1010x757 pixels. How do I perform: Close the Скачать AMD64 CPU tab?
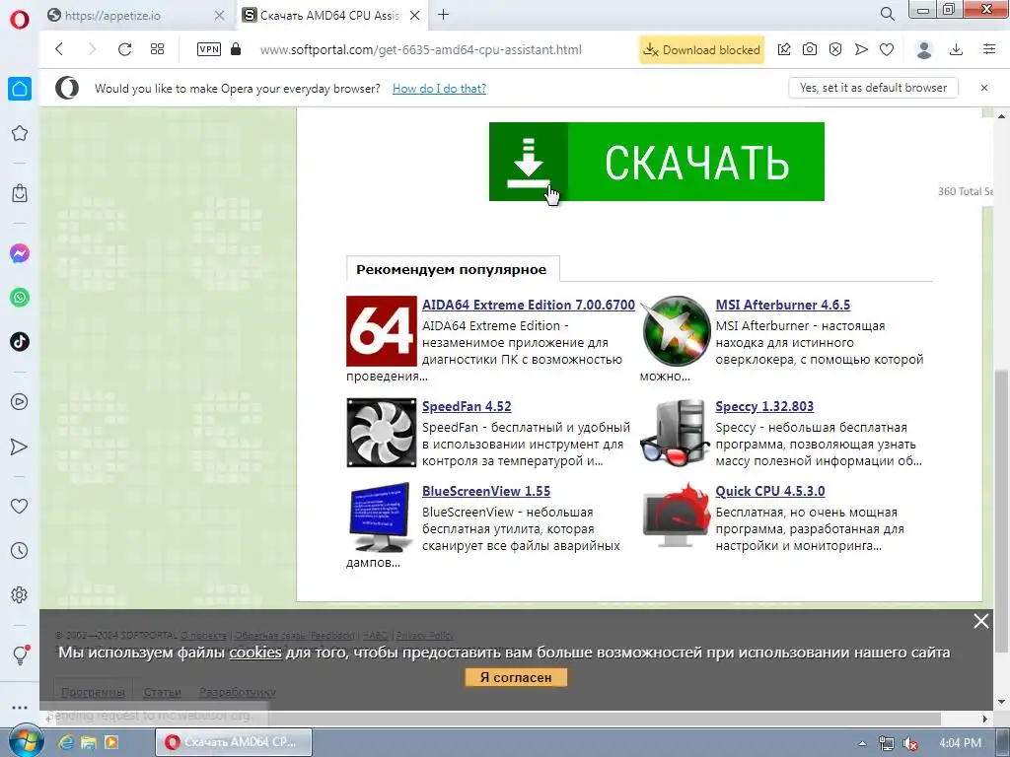tap(415, 16)
